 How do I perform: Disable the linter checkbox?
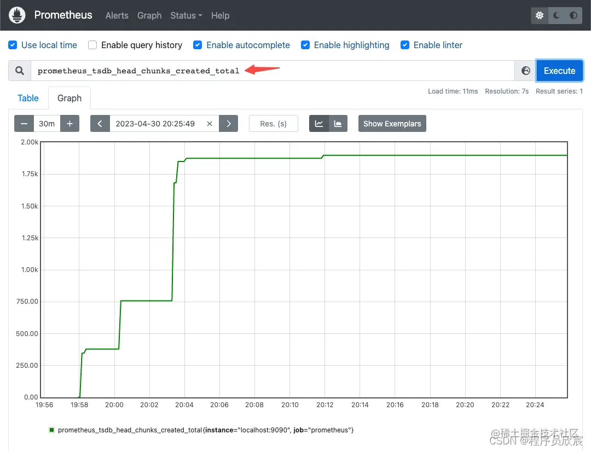[x=405, y=45]
